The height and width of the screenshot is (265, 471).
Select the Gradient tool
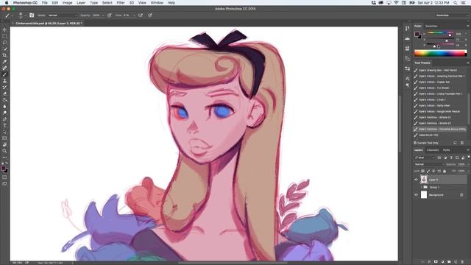4,100
